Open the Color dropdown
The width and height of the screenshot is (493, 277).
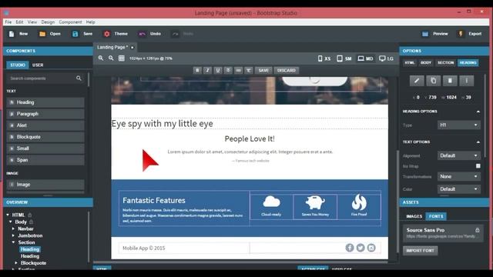[459, 189]
